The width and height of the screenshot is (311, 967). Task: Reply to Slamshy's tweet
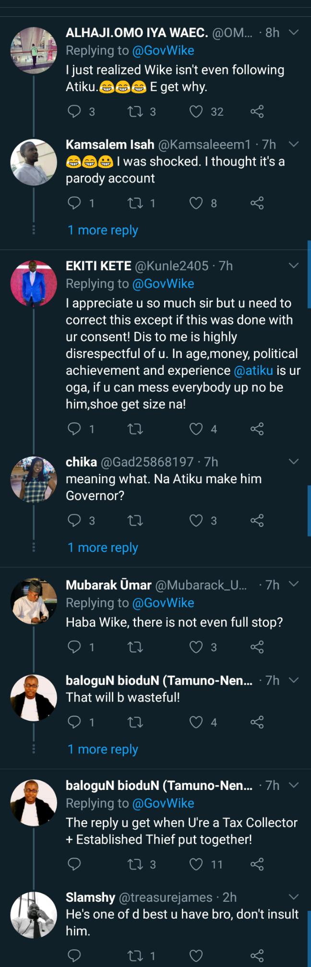click(x=74, y=955)
